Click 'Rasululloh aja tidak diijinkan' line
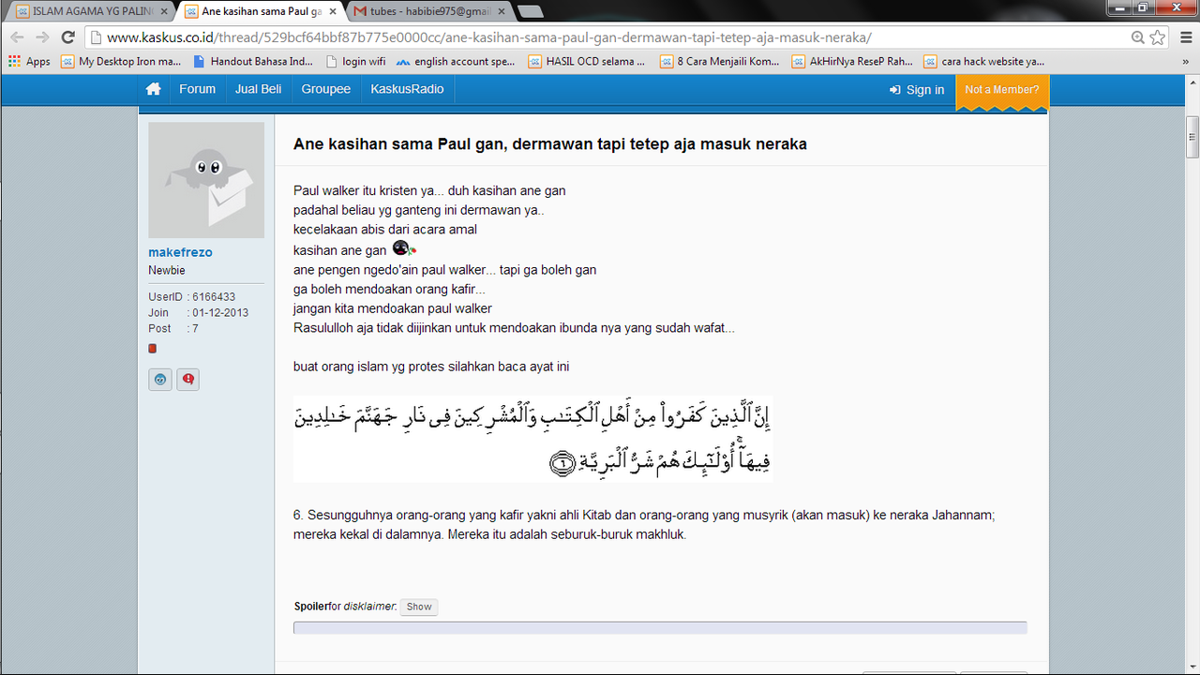This screenshot has width=1200, height=675. point(515,328)
